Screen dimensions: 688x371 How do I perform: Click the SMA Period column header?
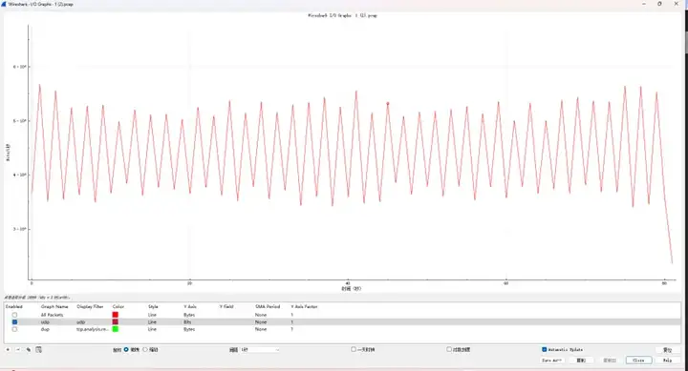pos(268,306)
